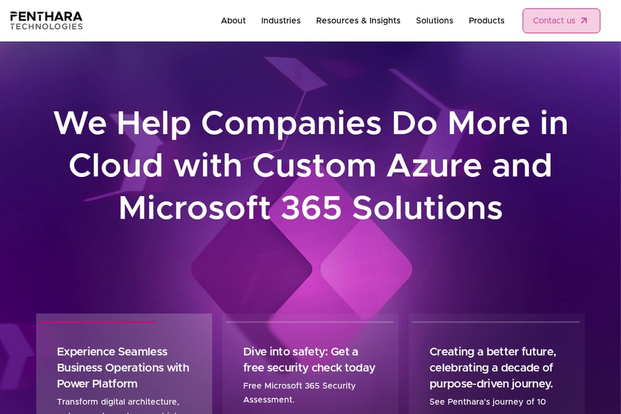
Task: Expand the Products menu
Action: point(486,20)
